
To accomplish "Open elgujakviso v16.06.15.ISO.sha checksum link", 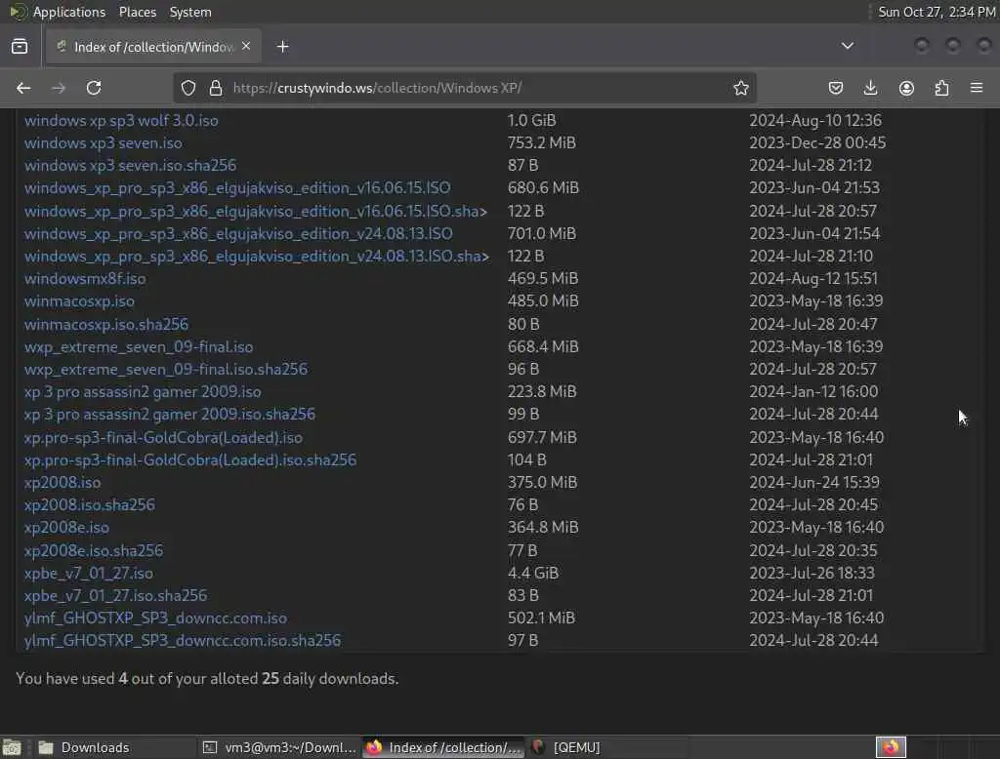I will coord(256,211).
